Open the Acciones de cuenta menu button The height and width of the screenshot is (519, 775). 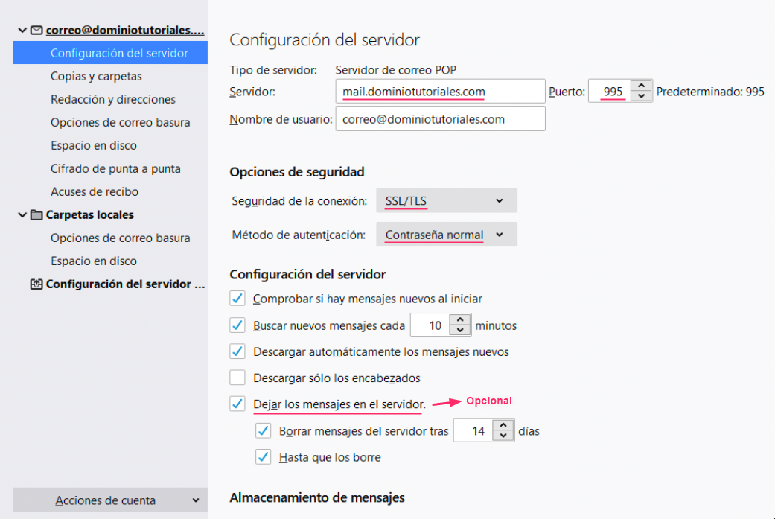coord(110,500)
